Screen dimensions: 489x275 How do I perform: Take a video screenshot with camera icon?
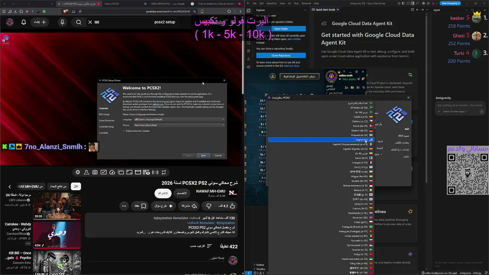(95, 172)
